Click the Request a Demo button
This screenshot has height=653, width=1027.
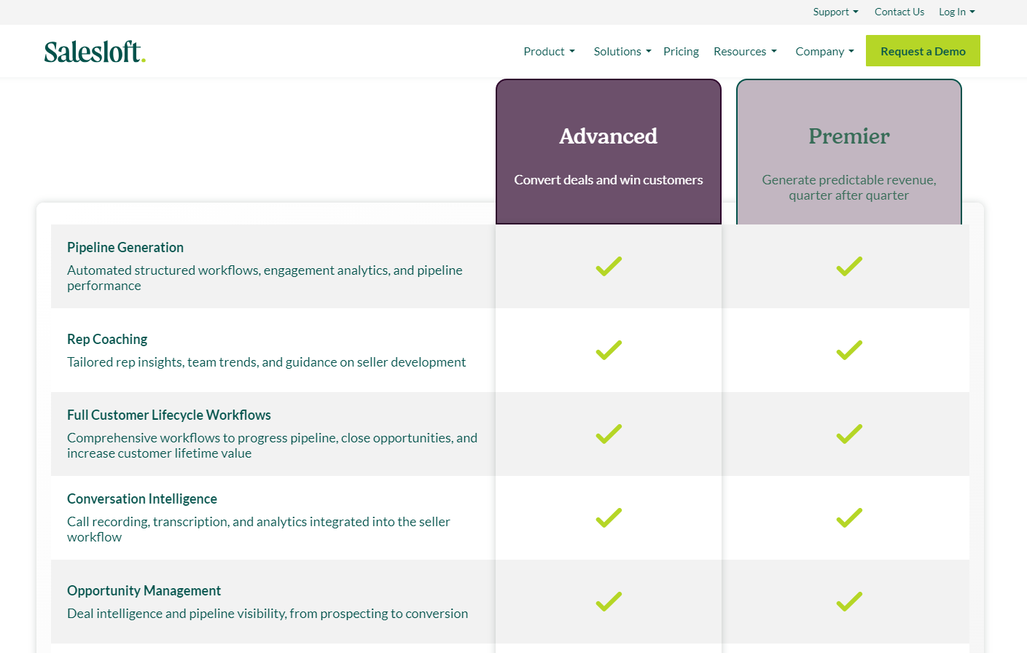tap(923, 51)
